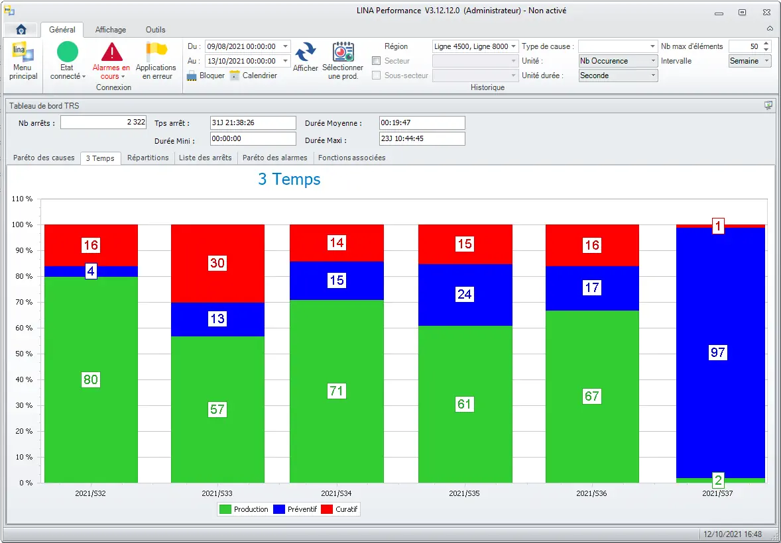Open the Liste des arrêts tab
Screen dimensions: 781x543
coord(205,158)
